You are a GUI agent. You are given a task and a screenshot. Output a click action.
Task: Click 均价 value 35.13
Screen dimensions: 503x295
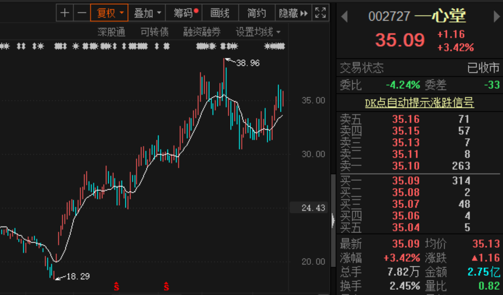[486, 244]
